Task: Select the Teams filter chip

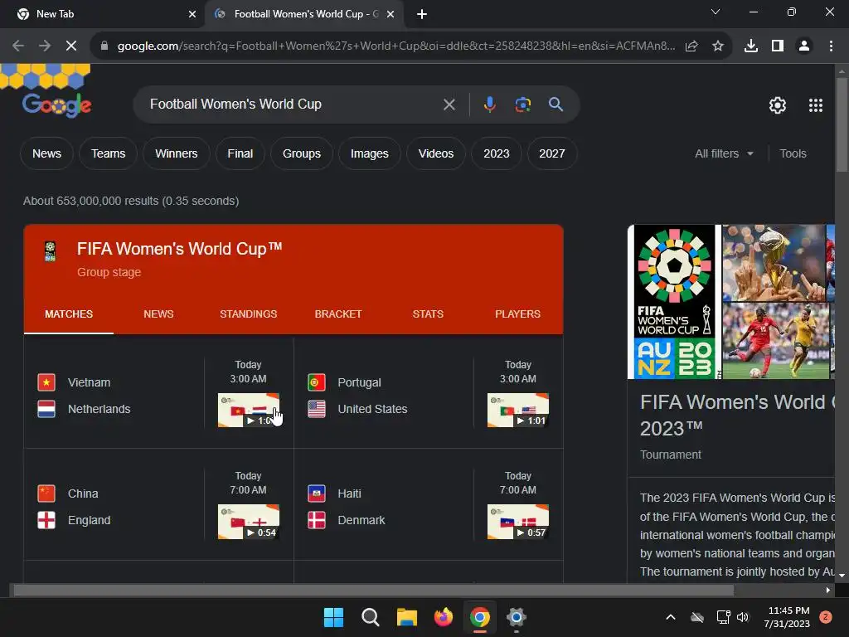Action: point(108,153)
